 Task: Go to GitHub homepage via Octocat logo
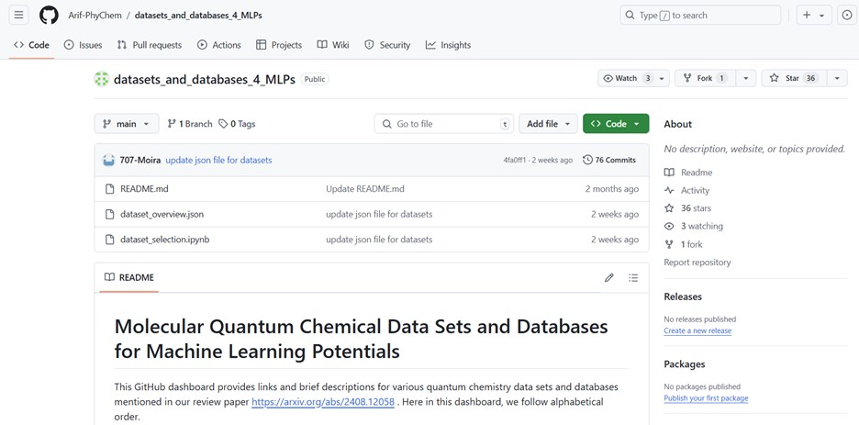tap(49, 16)
